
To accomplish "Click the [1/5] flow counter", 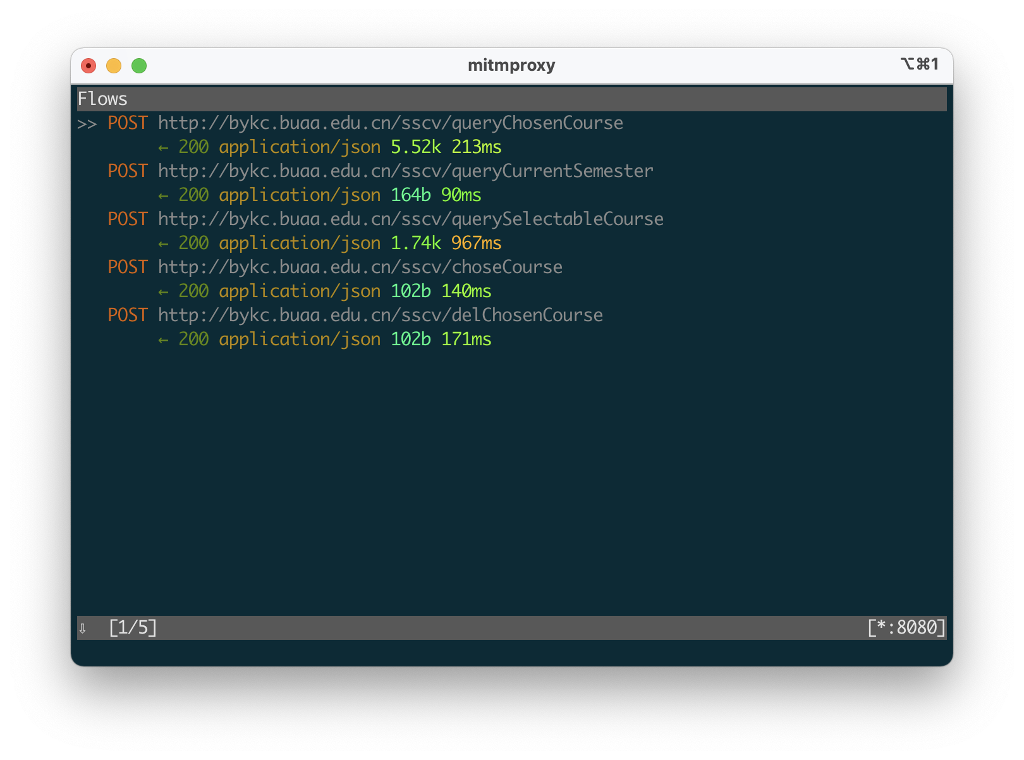I will click(133, 628).
